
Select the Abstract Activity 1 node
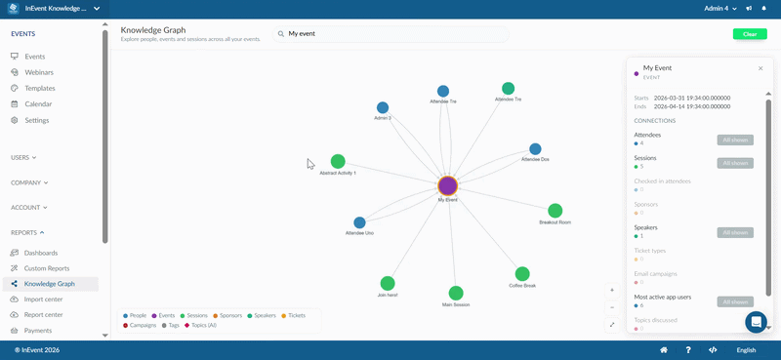[338, 161]
